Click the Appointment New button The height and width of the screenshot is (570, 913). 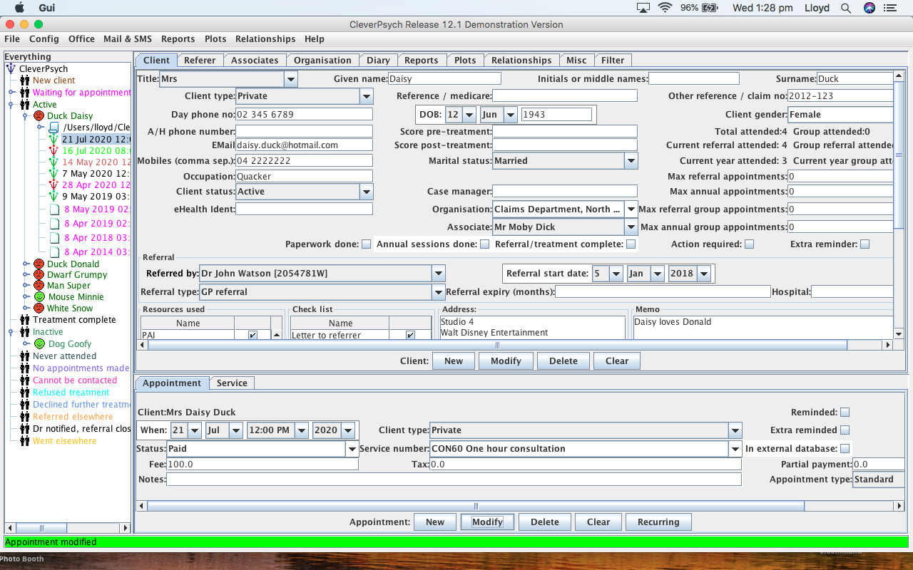pos(435,522)
